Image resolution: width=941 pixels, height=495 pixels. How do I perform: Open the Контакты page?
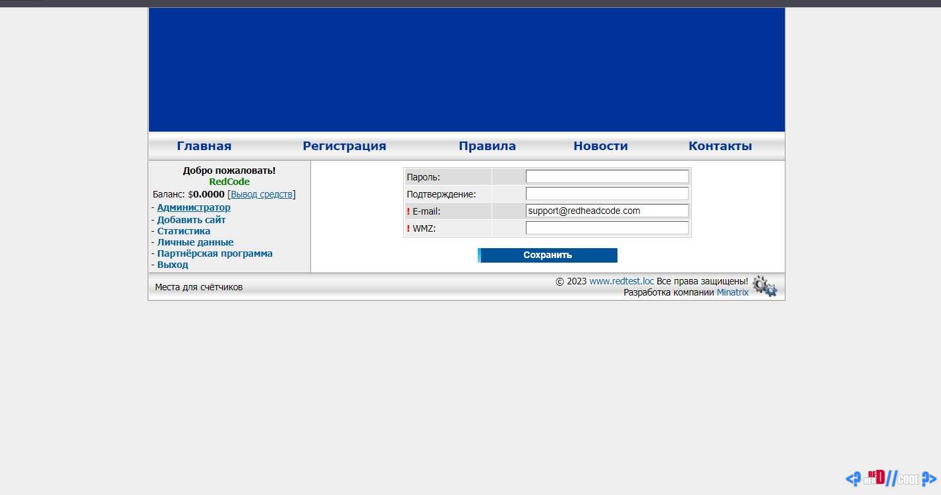tap(720, 146)
